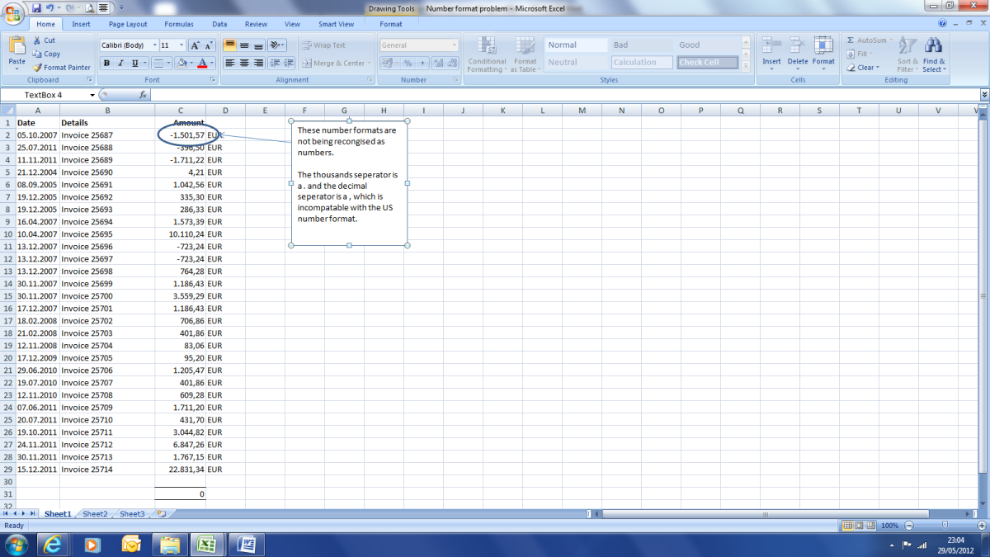Open the General number format dropdown

click(454, 44)
